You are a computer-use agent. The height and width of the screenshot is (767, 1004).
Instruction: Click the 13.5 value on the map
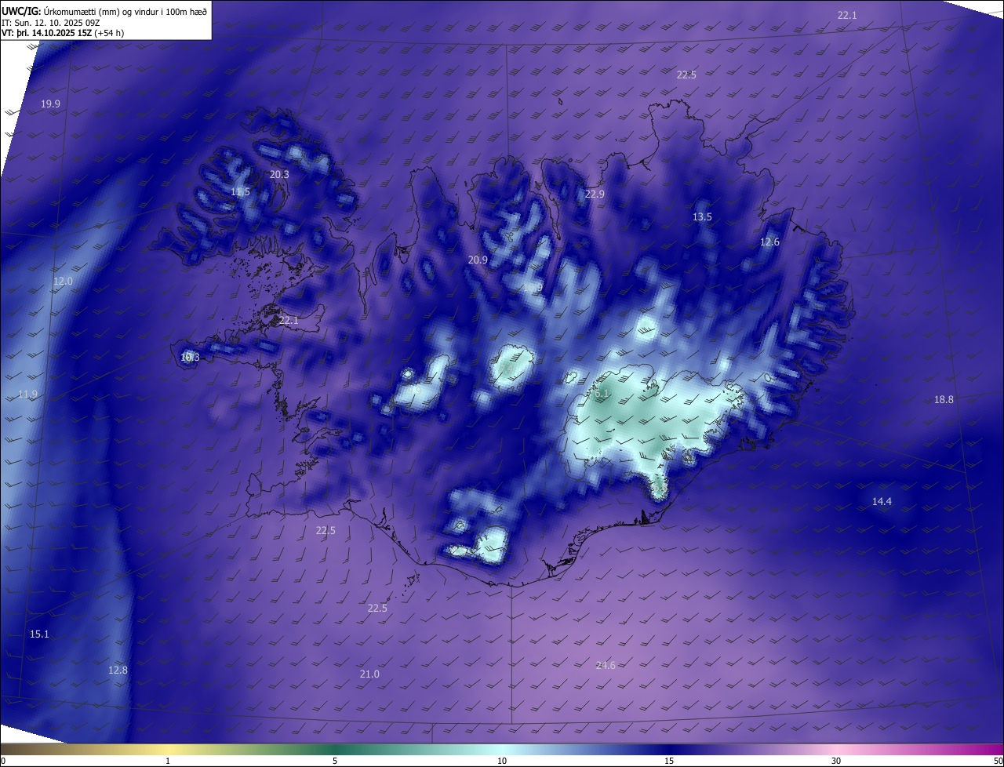click(702, 216)
